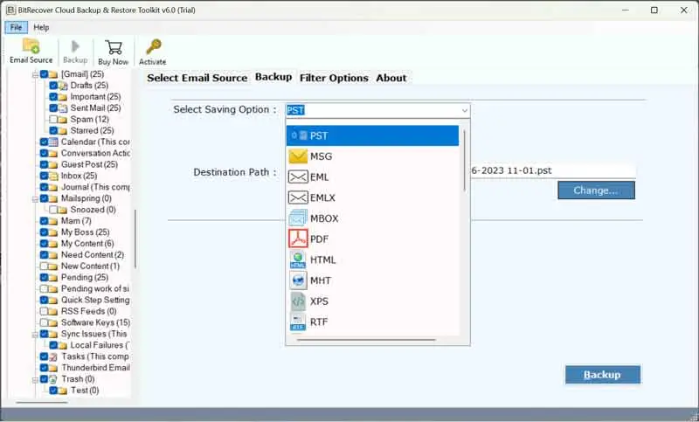Choose the MHT saving format
Viewport: 699px width, 422px height.
(x=372, y=280)
